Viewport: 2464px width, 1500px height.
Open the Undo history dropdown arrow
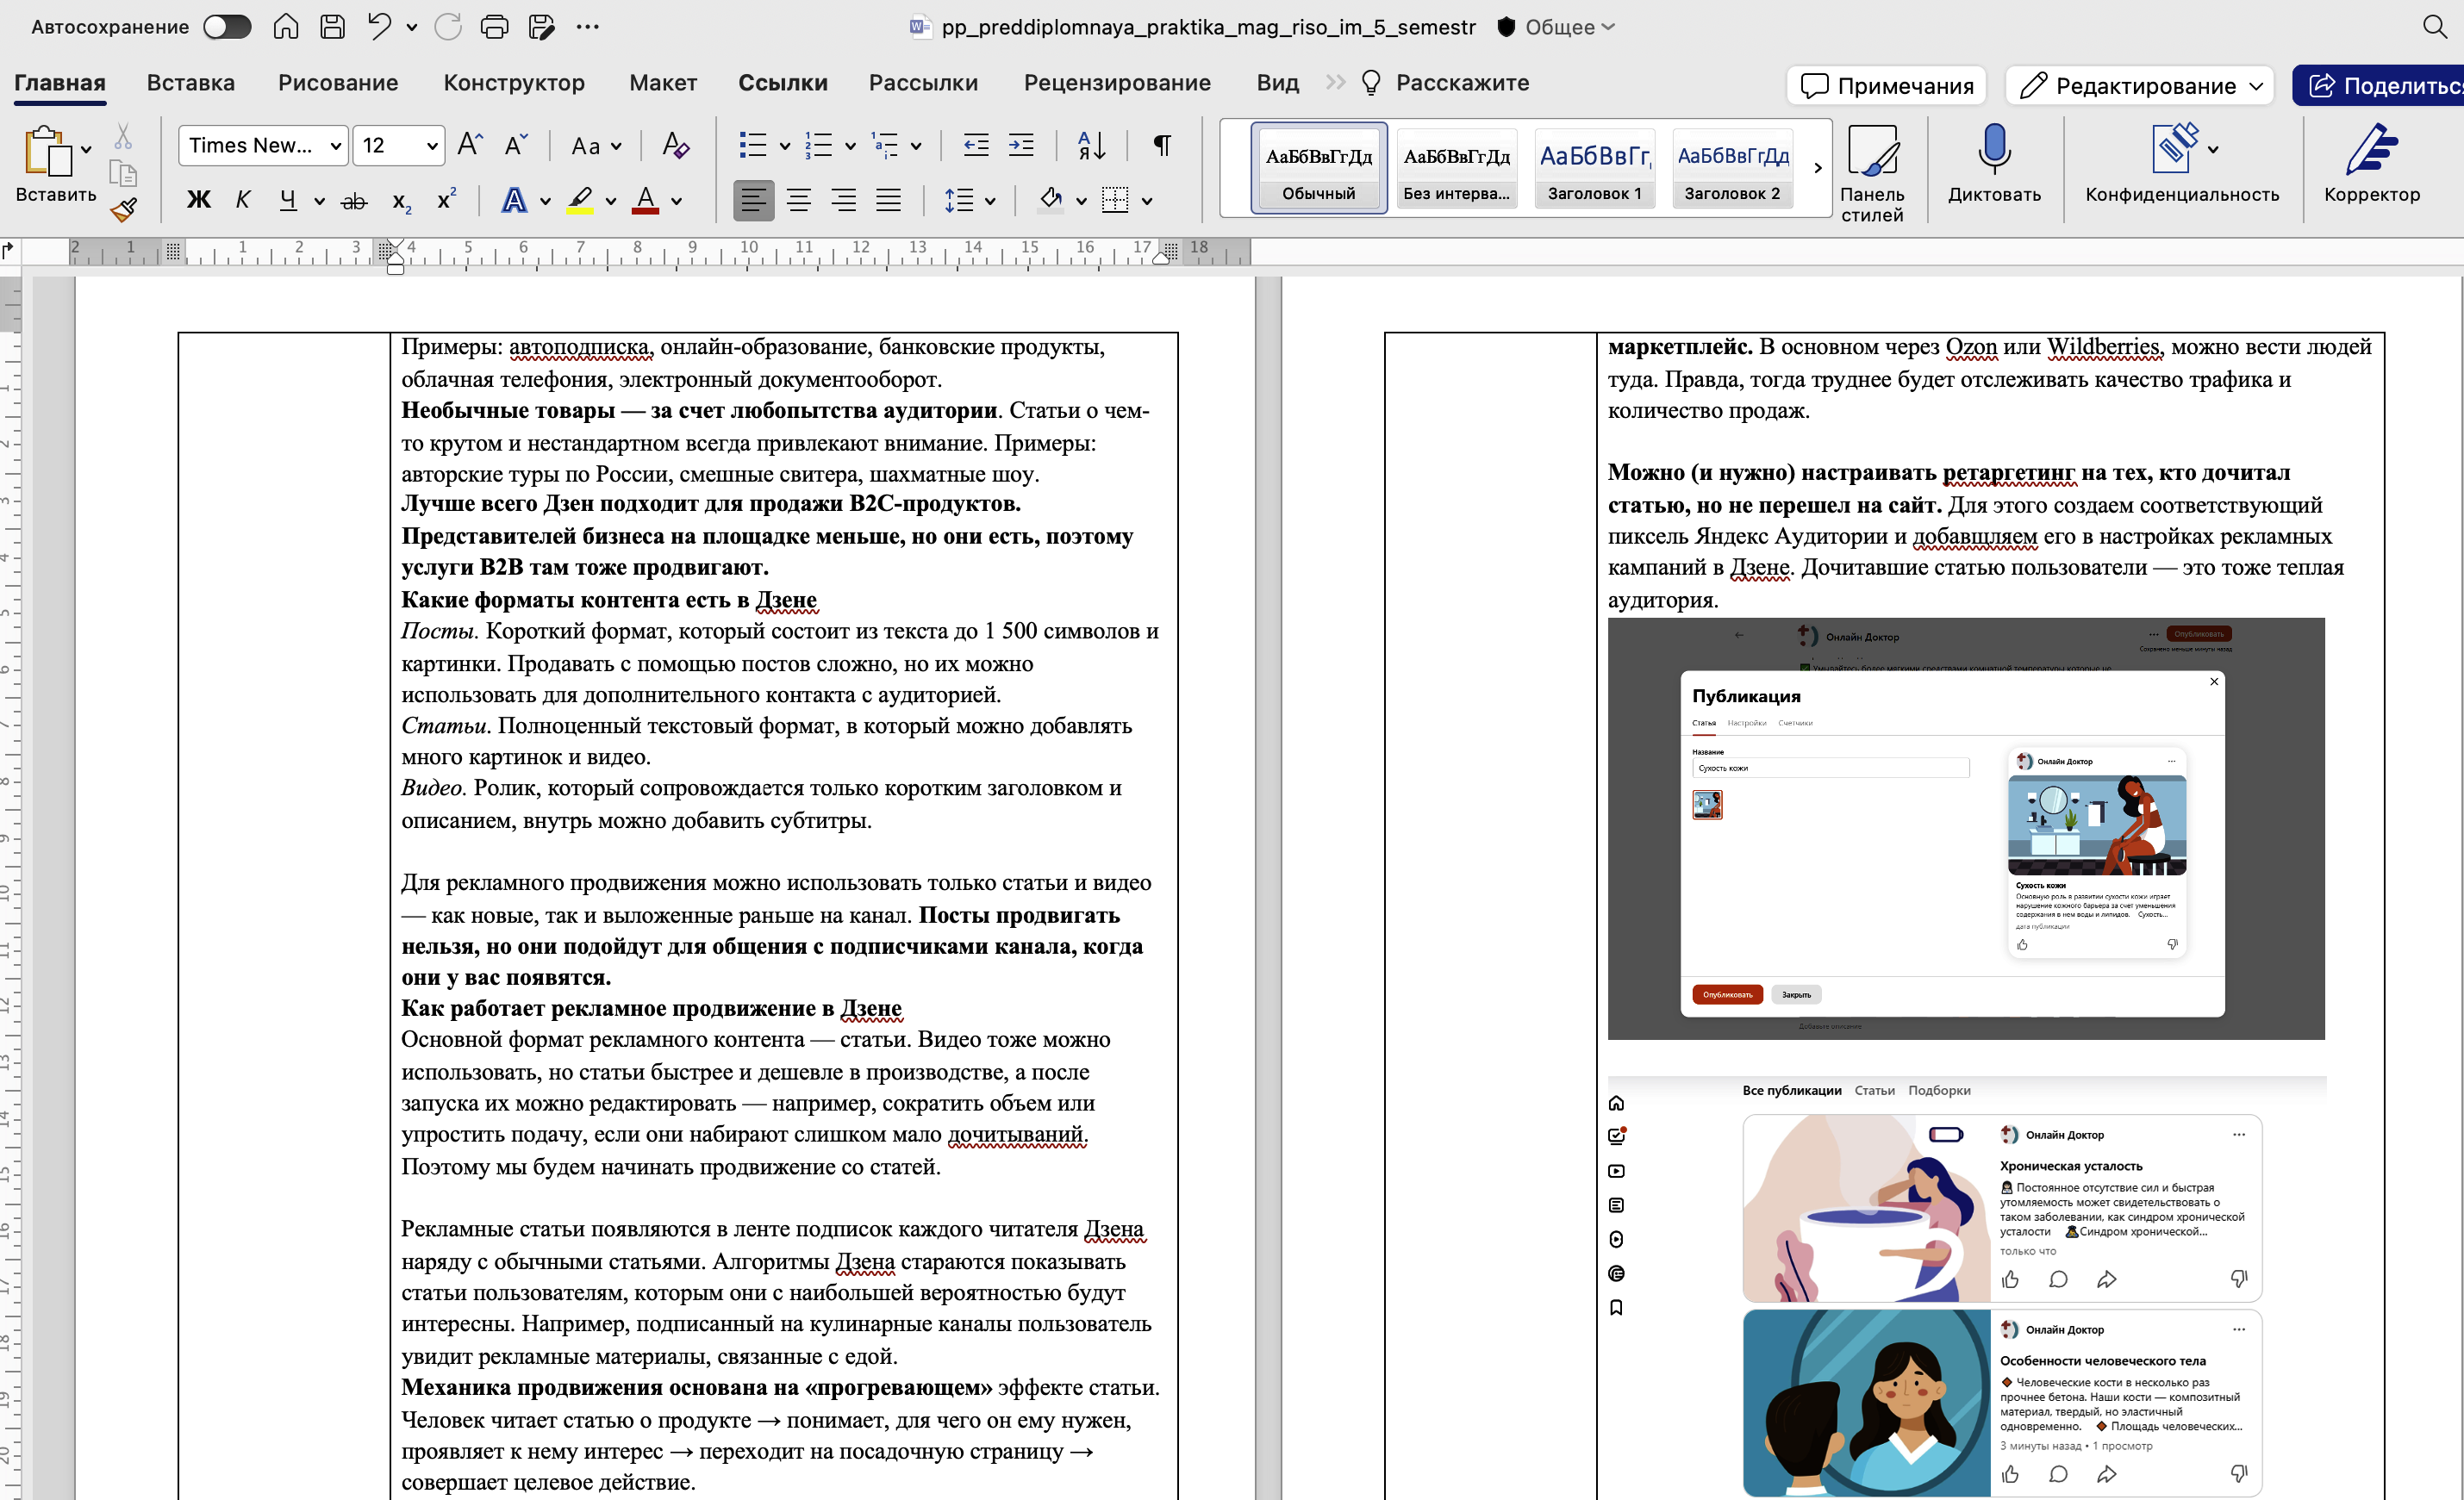tap(411, 28)
